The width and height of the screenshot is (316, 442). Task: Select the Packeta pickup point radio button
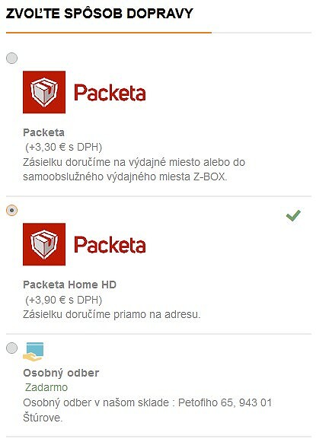(x=12, y=58)
